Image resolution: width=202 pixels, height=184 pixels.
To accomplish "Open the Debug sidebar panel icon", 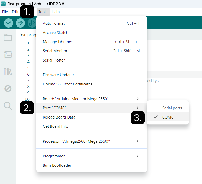I will [8, 89].
